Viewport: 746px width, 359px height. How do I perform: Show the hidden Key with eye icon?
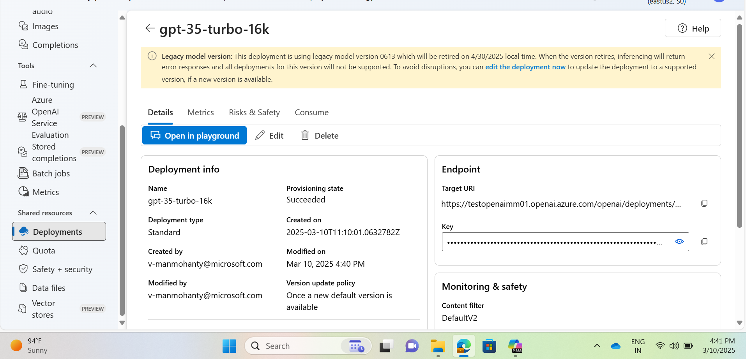tap(679, 242)
